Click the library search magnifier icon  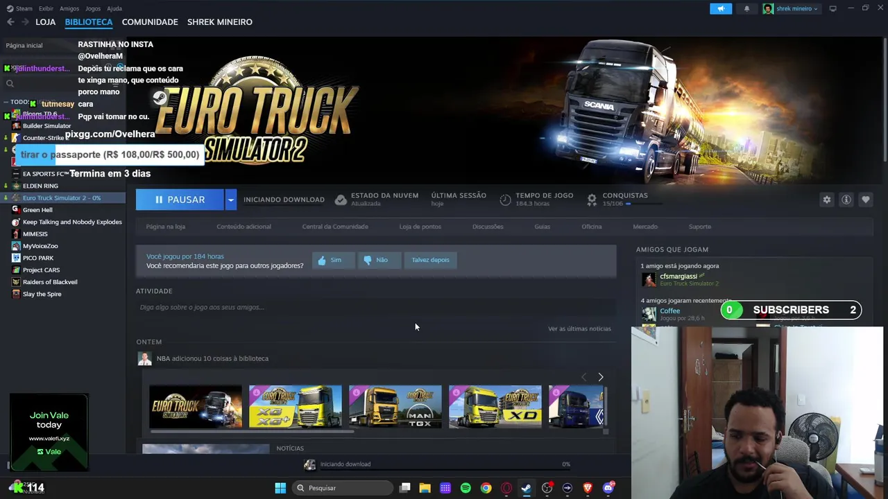pyautogui.click(x=10, y=83)
